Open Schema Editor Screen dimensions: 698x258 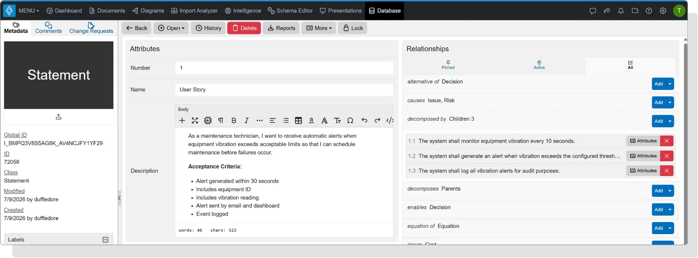[290, 11]
